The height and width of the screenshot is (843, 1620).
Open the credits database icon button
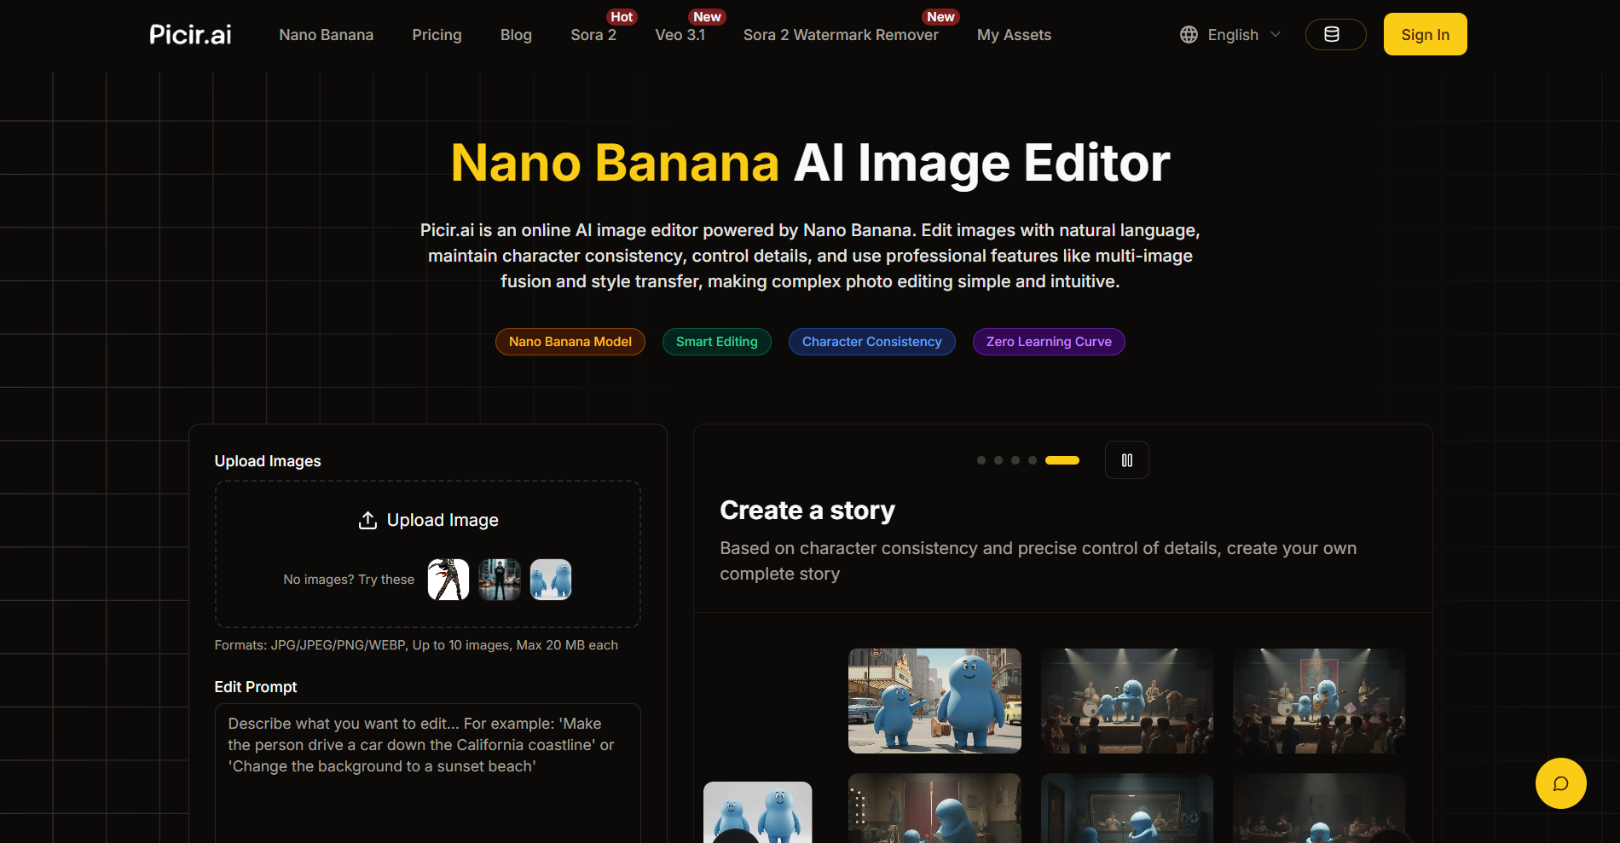coord(1335,34)
